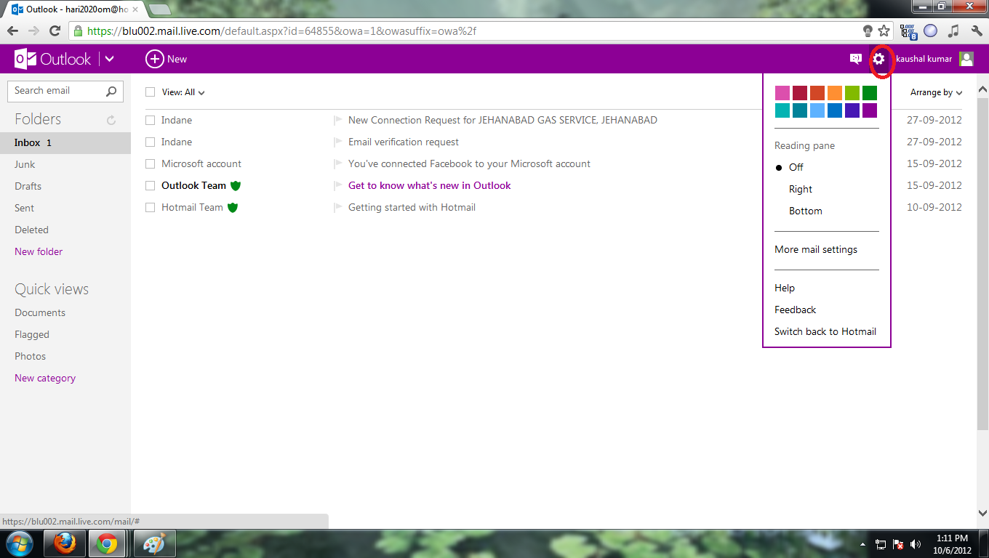Flag the Get to know what's new message
989x558 pixels.
338,185
